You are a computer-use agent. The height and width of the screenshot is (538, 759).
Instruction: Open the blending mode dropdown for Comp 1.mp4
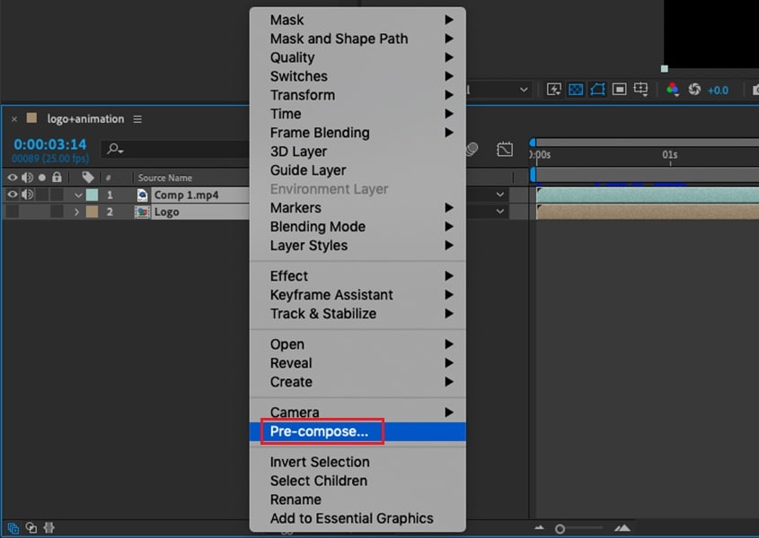tap(500, 195)
